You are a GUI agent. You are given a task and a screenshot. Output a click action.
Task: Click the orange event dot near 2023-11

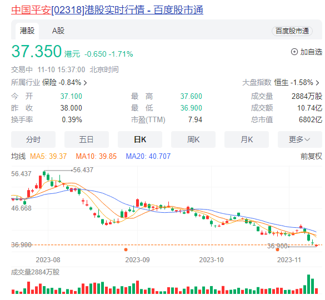(x=277, y=249)
